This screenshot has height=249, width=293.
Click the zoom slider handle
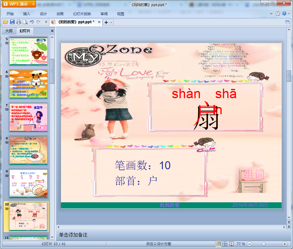264,244
